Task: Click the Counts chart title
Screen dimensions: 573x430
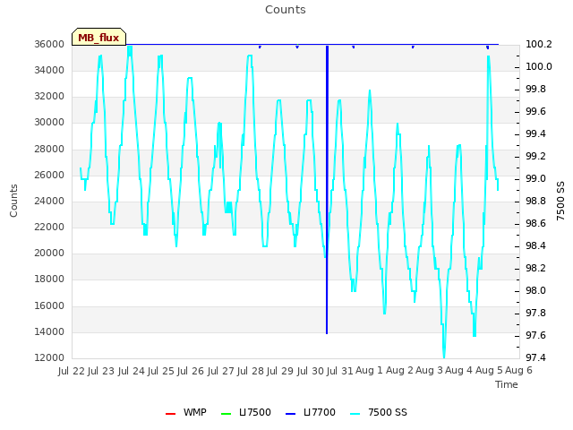Action: [x=286, y=10]
